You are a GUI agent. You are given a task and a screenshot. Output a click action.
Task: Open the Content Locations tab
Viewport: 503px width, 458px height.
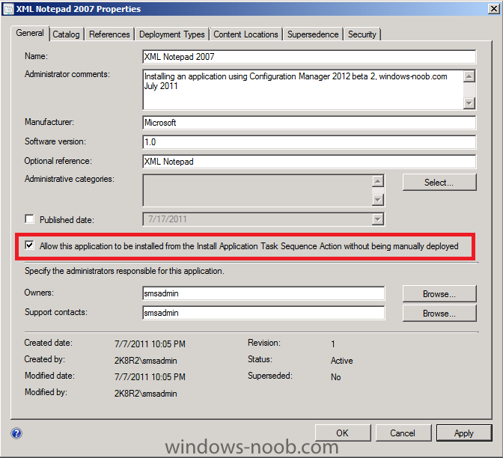pos(246,34)
